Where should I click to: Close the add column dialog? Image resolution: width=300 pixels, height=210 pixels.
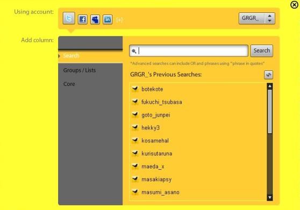[x=294, y=5]
